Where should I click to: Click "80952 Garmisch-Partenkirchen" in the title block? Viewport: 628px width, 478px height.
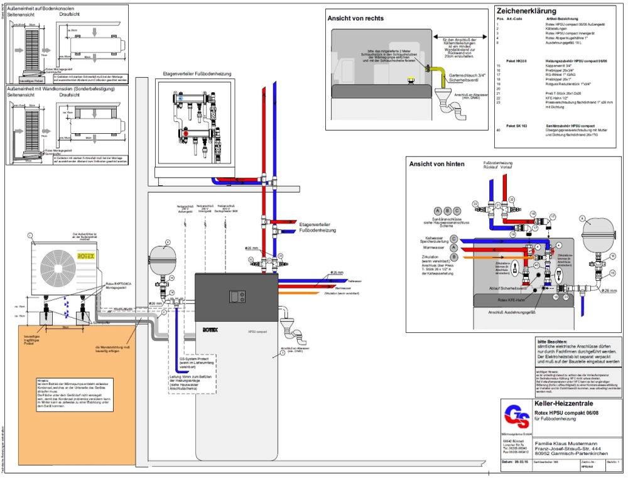(571, 454)
